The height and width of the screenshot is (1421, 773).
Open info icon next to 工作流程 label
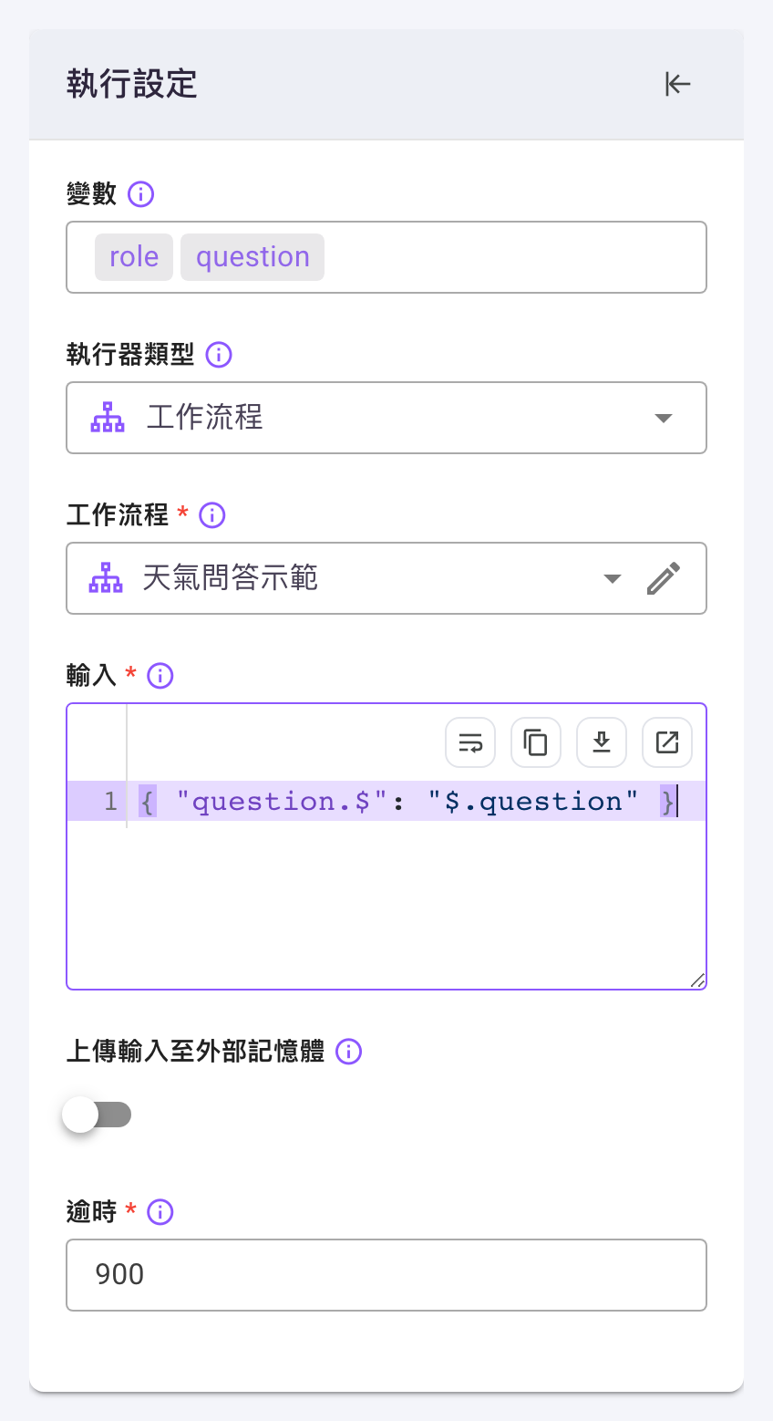coord(211,515)
